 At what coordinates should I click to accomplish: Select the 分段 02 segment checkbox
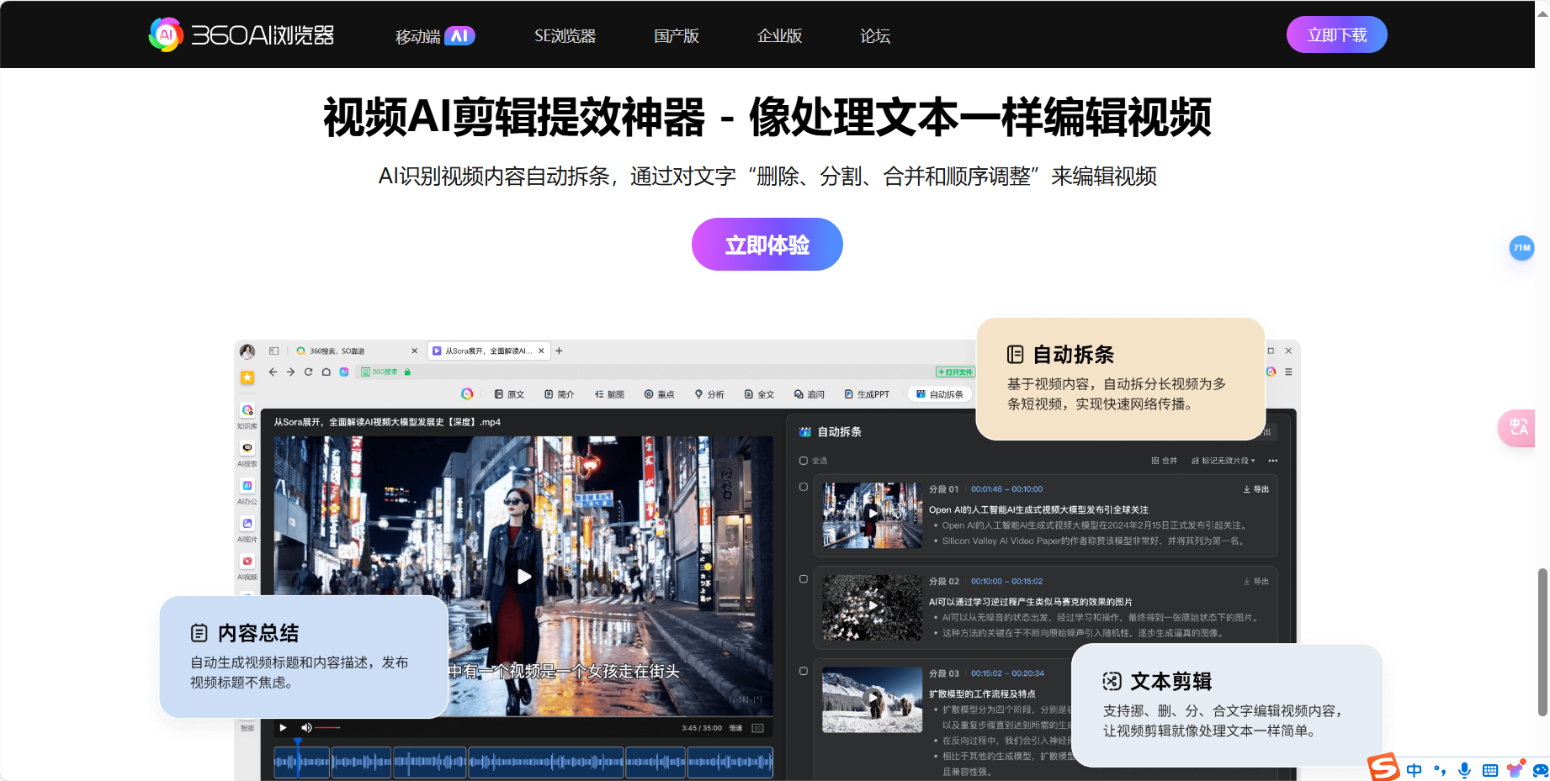click(803, 579)
